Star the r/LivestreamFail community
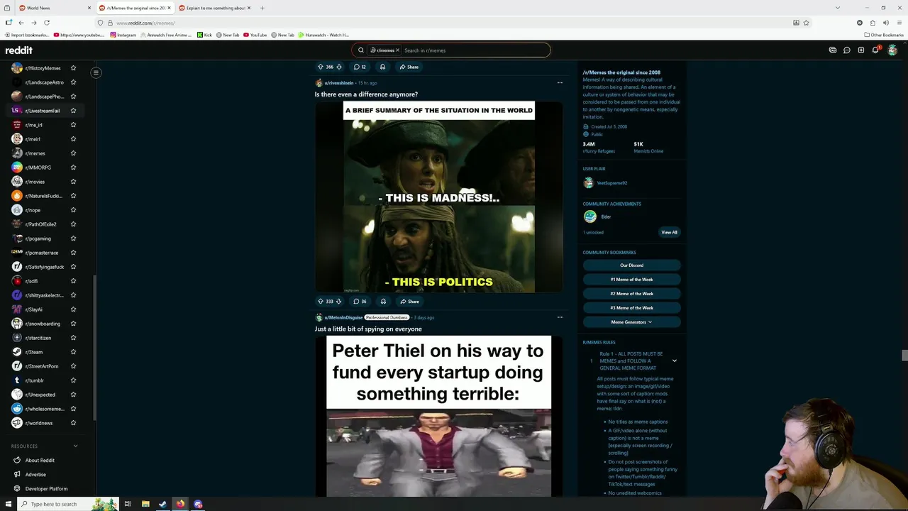This screenshot has height=511, width=908. 73,111
